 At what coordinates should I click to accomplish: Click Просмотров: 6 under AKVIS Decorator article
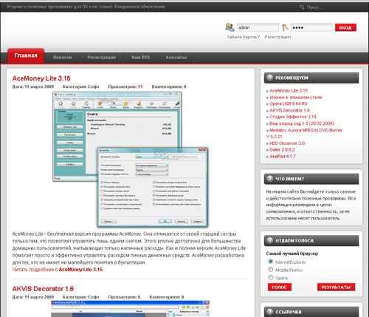[x=124, y=297]
